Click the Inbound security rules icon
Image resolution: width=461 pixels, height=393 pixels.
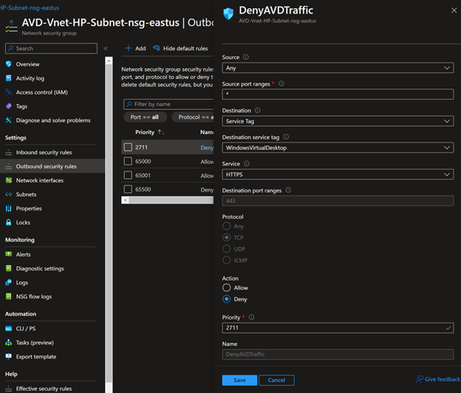(9, 152)
